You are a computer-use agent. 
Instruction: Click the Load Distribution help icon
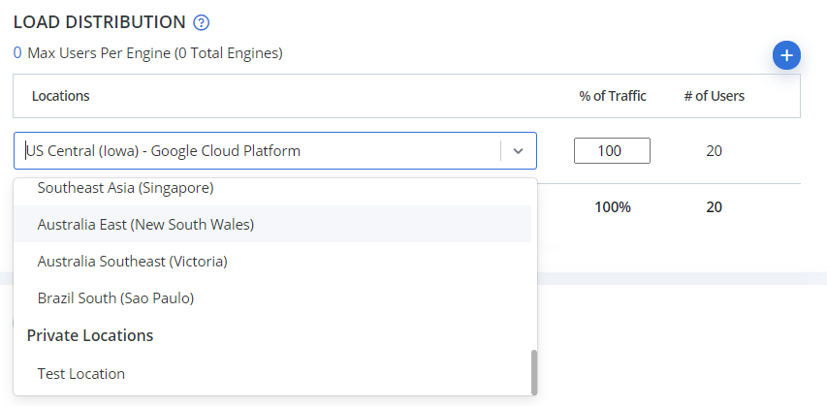[x=202, y=22]
